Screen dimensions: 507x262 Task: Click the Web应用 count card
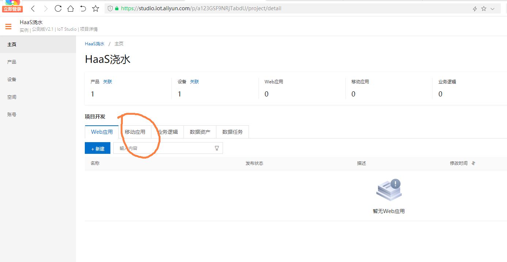302,88
